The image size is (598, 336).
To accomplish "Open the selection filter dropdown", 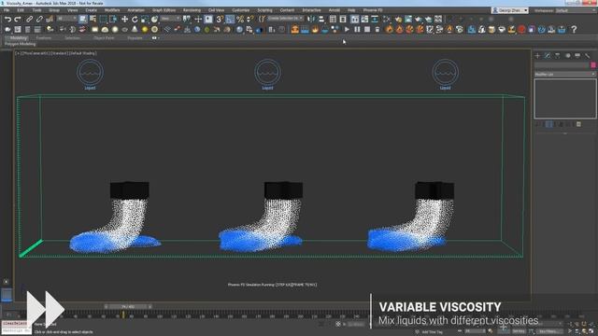I will [x=67, y=19].
